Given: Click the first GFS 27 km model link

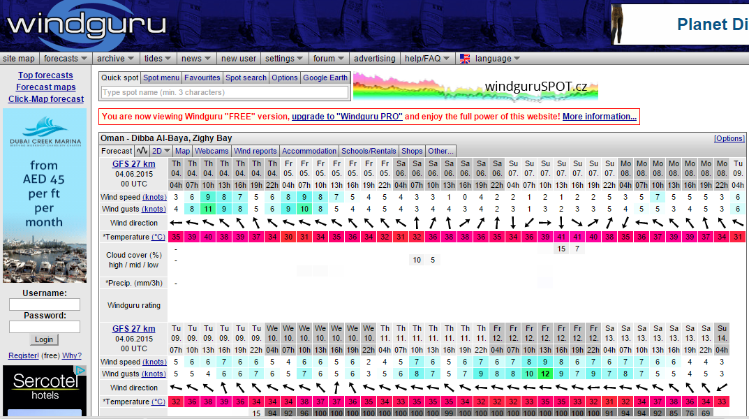Looking at the screenshot, I should [134, 164].
